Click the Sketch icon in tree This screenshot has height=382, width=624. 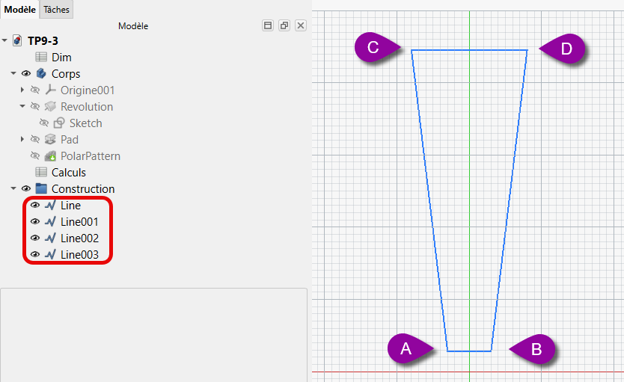click(60, 123)
